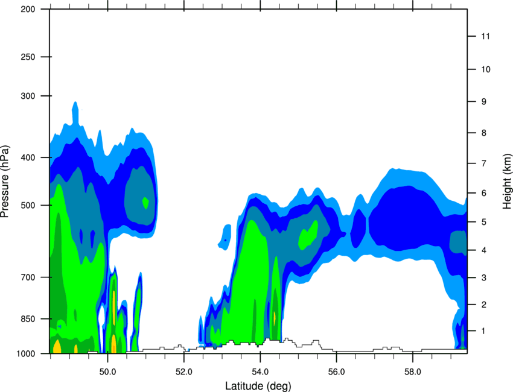Image resolution: width=513 pixels, height=392 pixels.
Task: Pick the 1 km height label
Action: click(x=484, y=331)
